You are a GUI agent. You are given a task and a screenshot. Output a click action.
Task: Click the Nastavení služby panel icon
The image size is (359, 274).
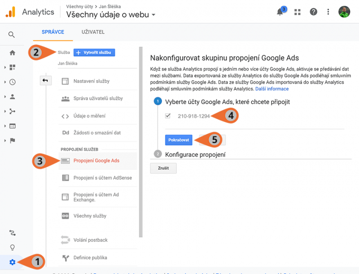click(x=65, y=81)
